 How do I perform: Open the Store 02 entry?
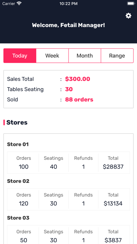coord(18,181)
